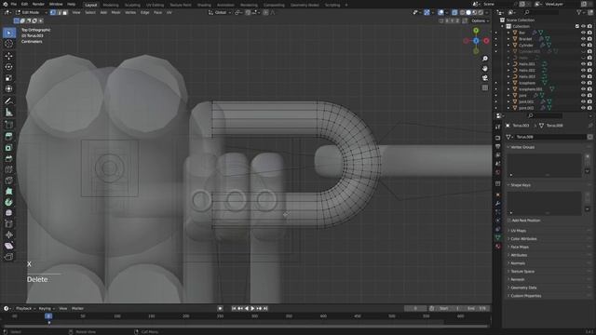Open the Playback menu in timeline

tap(25, 308)
